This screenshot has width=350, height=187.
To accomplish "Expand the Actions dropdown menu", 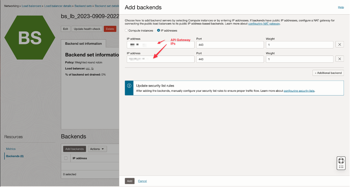I will click(x=97, y=149).
